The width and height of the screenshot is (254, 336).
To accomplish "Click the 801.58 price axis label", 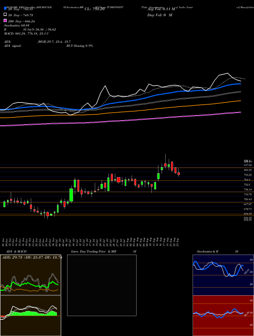I will point(248,170).
